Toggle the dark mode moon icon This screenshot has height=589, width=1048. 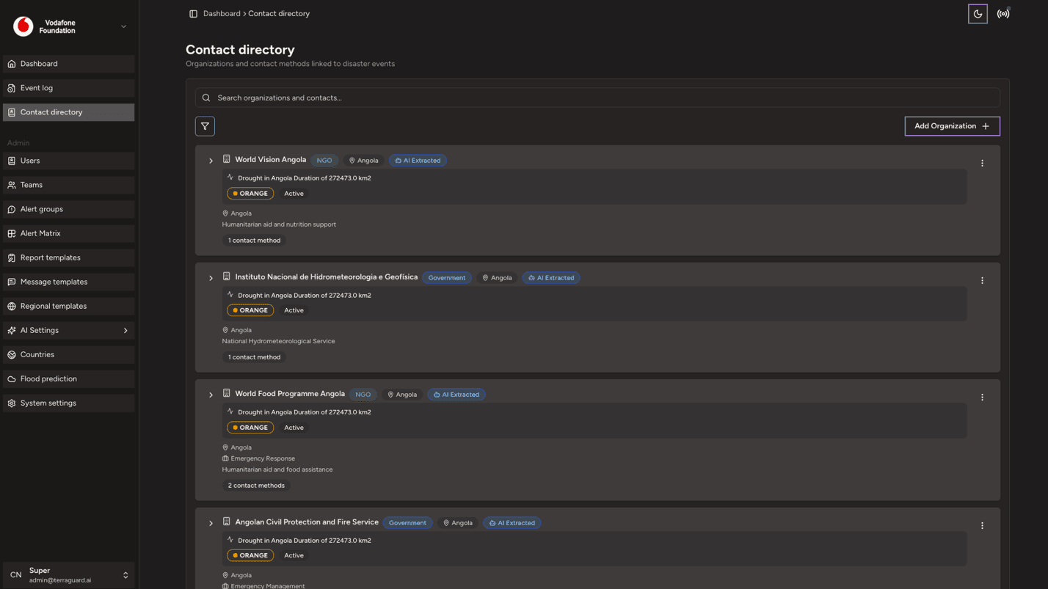tap(978, 14)
